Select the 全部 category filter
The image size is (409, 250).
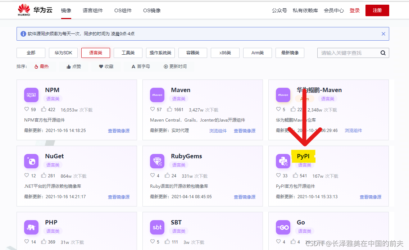click(31, 53)
